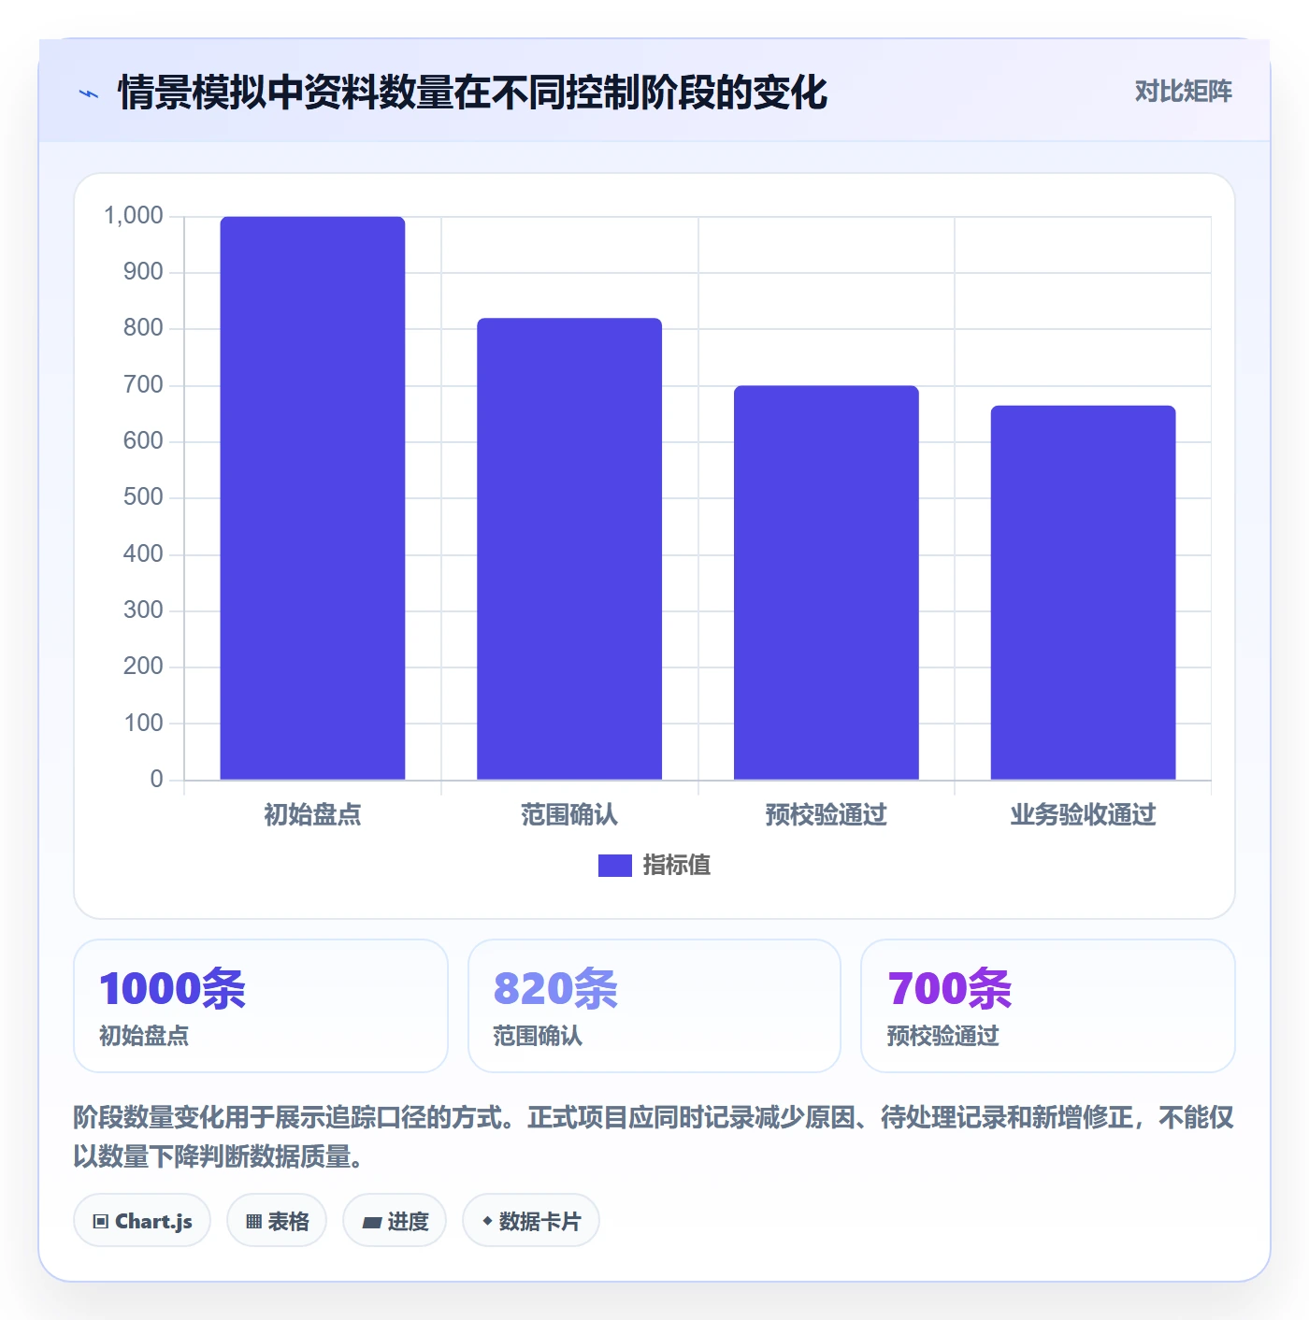Viewport: 1309px width, 1320px height.
Task: Select the 数据卡片 tag
Action: [x=531, y=1221]
